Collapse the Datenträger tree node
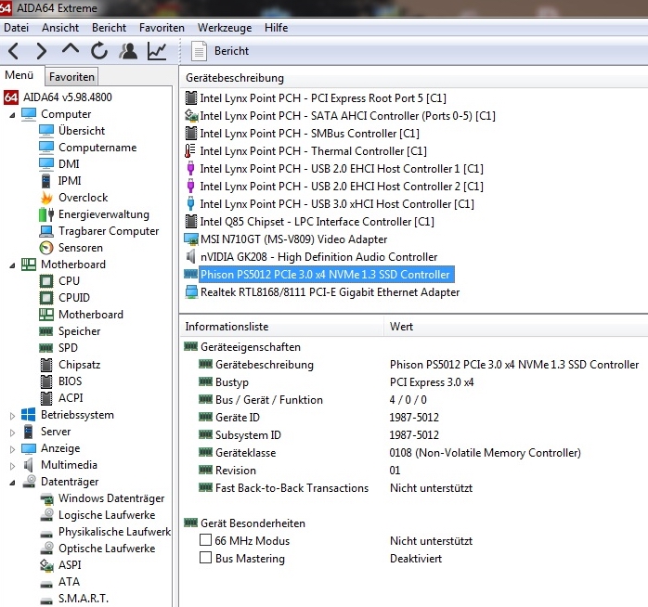648x607 pixels. 12,483
